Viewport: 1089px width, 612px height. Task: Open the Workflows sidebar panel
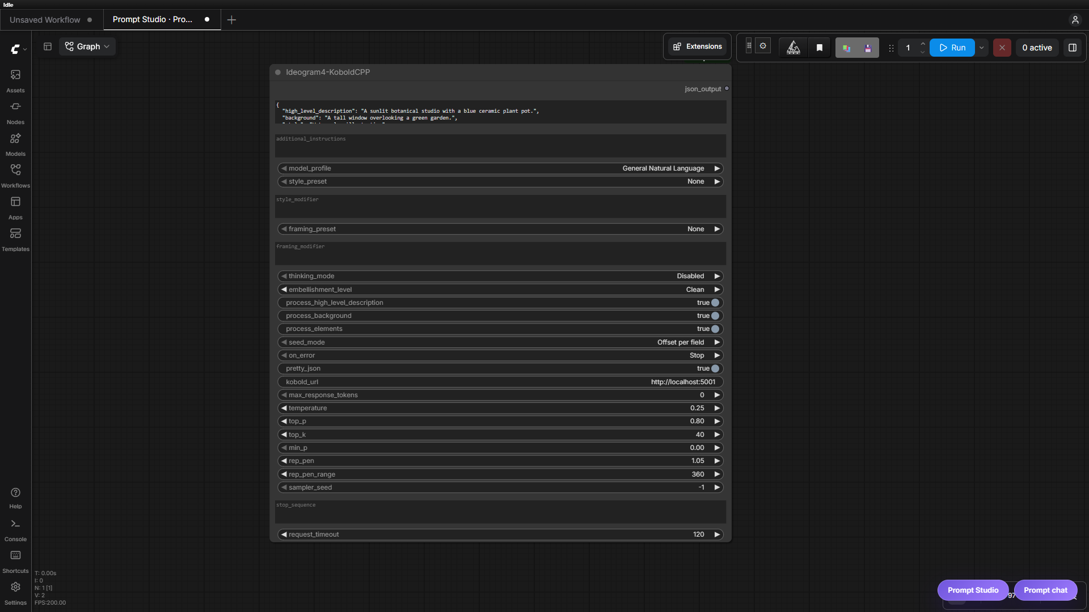click(x=15, y=176)
